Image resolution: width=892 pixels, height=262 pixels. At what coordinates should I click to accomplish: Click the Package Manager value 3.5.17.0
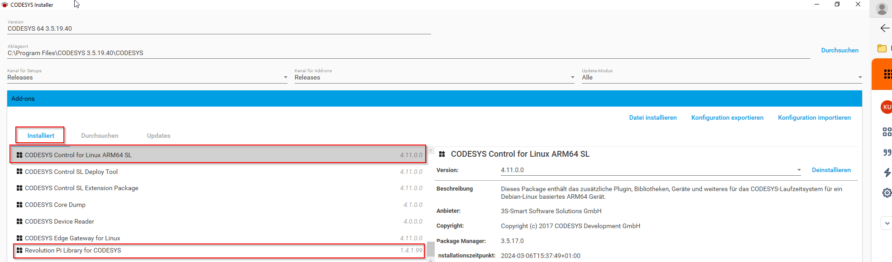[x=512, y=241]
